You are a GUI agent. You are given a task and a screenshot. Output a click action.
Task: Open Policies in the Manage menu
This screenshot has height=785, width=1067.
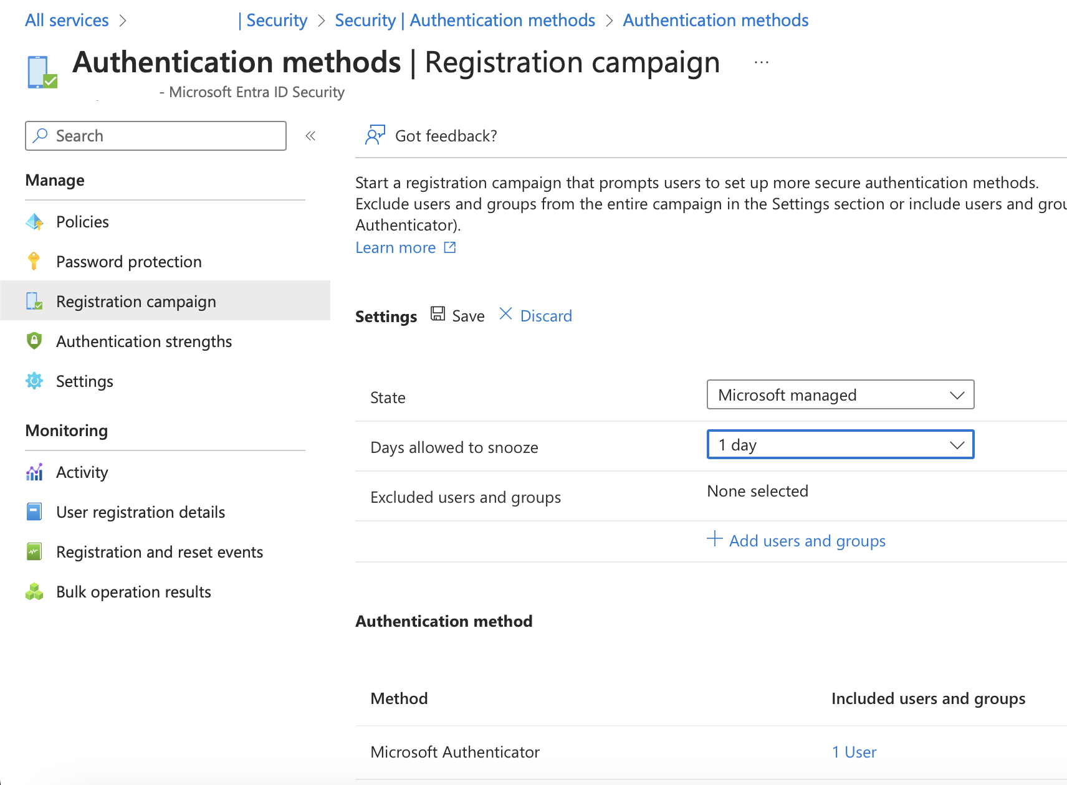point(165,222)
